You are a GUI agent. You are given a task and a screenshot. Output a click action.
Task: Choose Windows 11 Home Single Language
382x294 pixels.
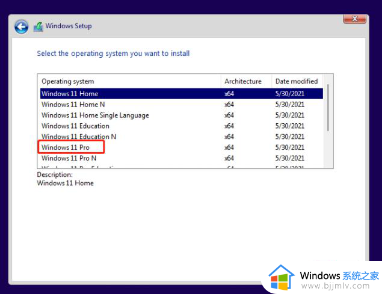click(182, 115)
